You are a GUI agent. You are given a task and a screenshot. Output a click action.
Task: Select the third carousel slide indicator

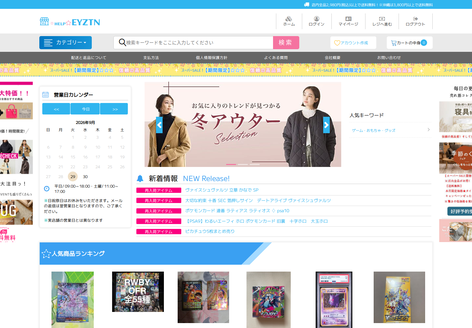(x=255, y=164)
